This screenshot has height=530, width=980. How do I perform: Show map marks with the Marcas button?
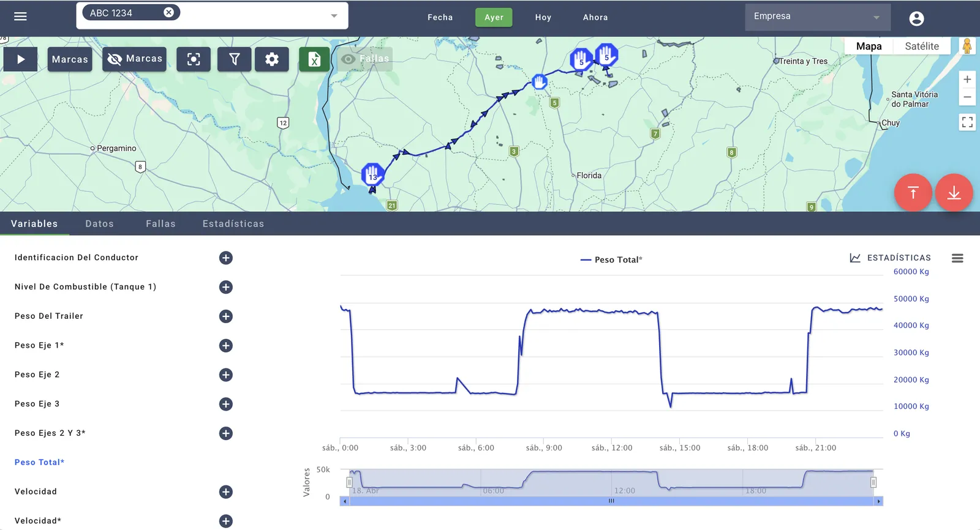coord(70,59)
